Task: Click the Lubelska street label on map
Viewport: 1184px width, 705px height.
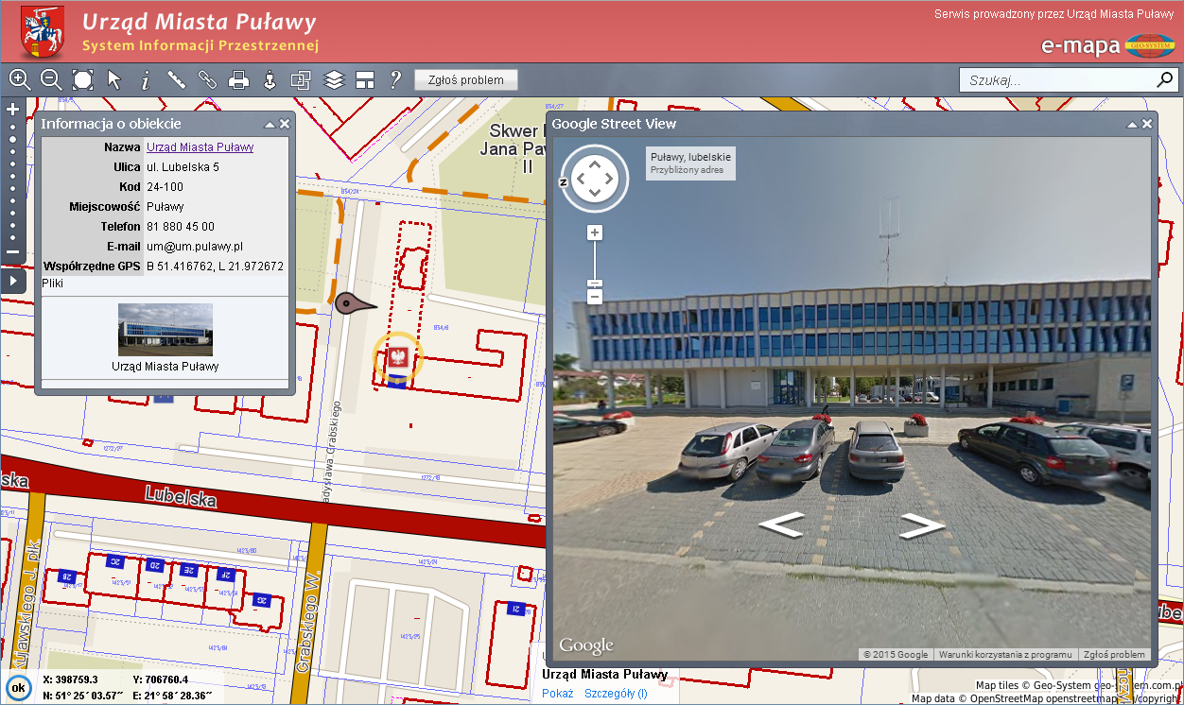Action: pos(181,496)
